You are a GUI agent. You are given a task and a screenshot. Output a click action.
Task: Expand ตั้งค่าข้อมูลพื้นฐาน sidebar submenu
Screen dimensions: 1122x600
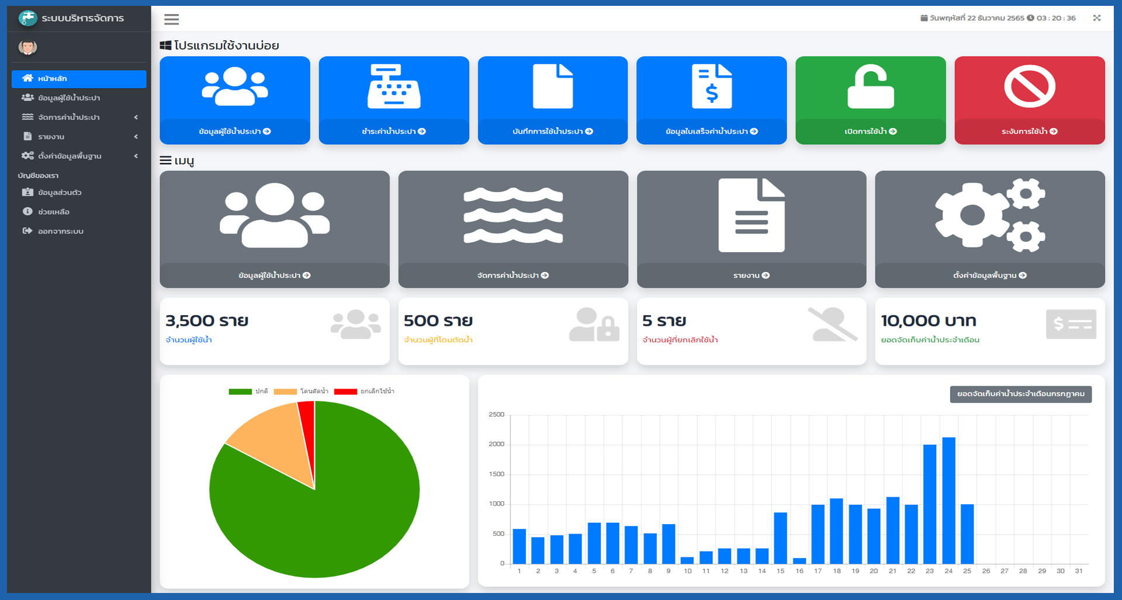(x=79, y=156)
